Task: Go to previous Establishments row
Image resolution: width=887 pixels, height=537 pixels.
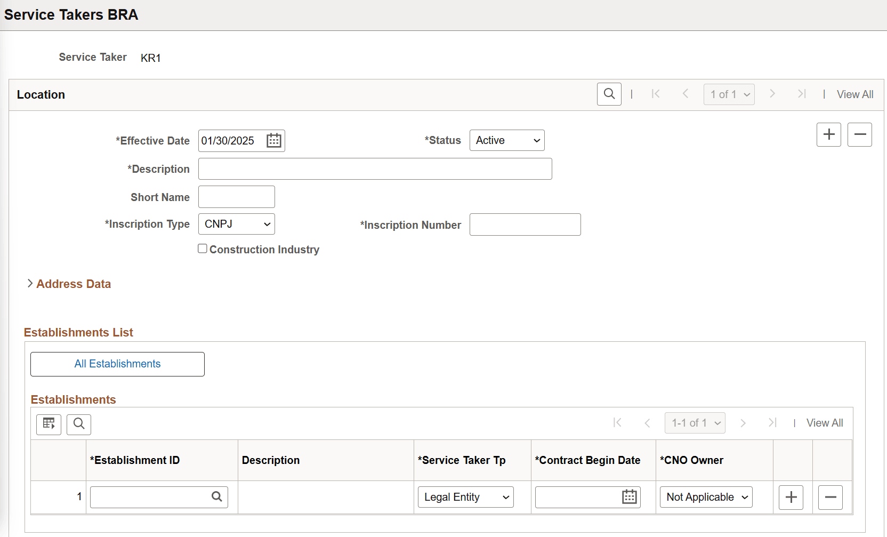Action: tap(647, 423)
